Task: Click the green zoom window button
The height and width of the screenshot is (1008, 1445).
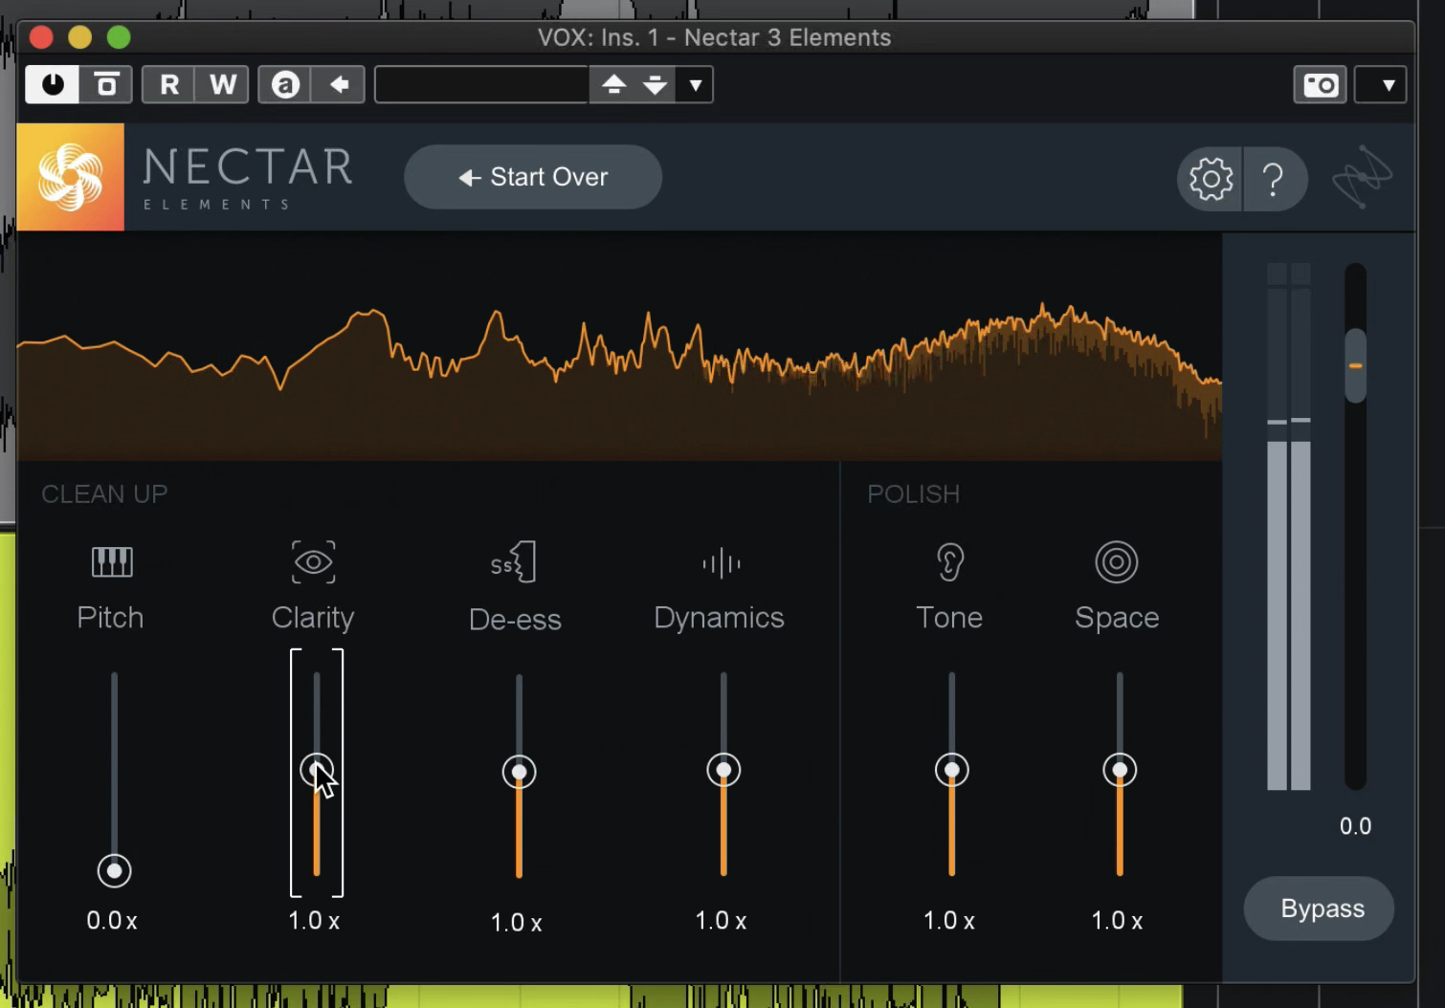Action: click(119, 37)
